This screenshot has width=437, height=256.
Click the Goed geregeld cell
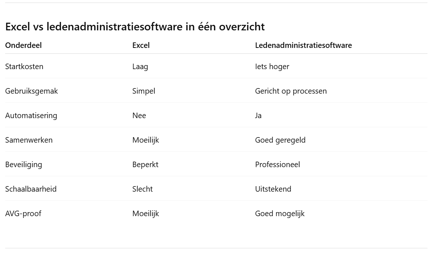point(280,140)
